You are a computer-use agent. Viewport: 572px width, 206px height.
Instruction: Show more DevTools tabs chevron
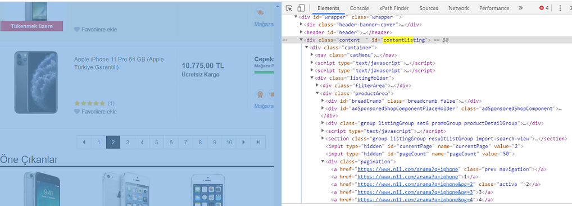point(520,8)
